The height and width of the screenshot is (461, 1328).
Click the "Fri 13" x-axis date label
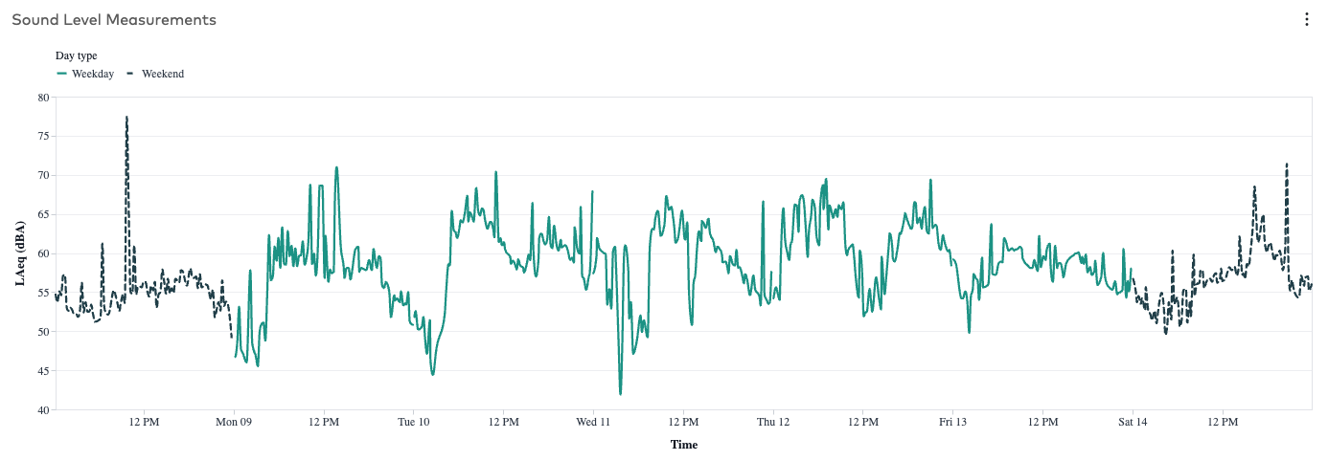(952, 422)
